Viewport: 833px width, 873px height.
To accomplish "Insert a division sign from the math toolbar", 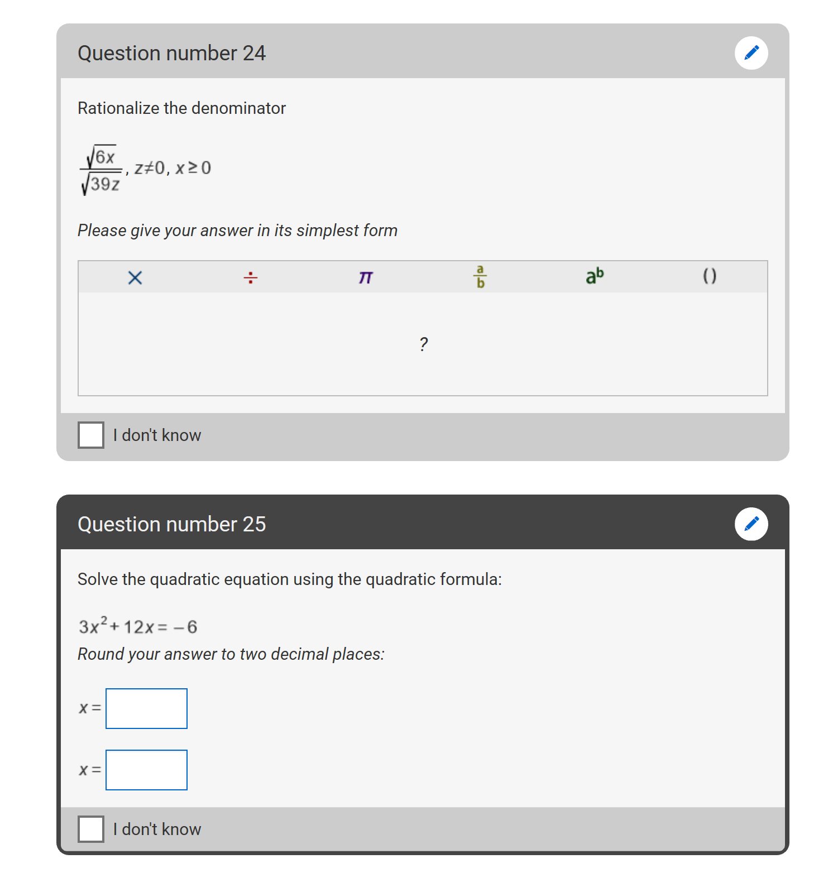I will pyautogui.click(x=251, y=277).
